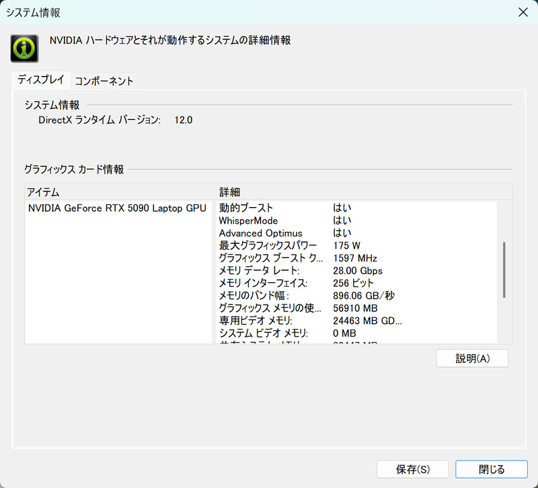
Task: Click the 閉じる button
Action: point(492,469)
